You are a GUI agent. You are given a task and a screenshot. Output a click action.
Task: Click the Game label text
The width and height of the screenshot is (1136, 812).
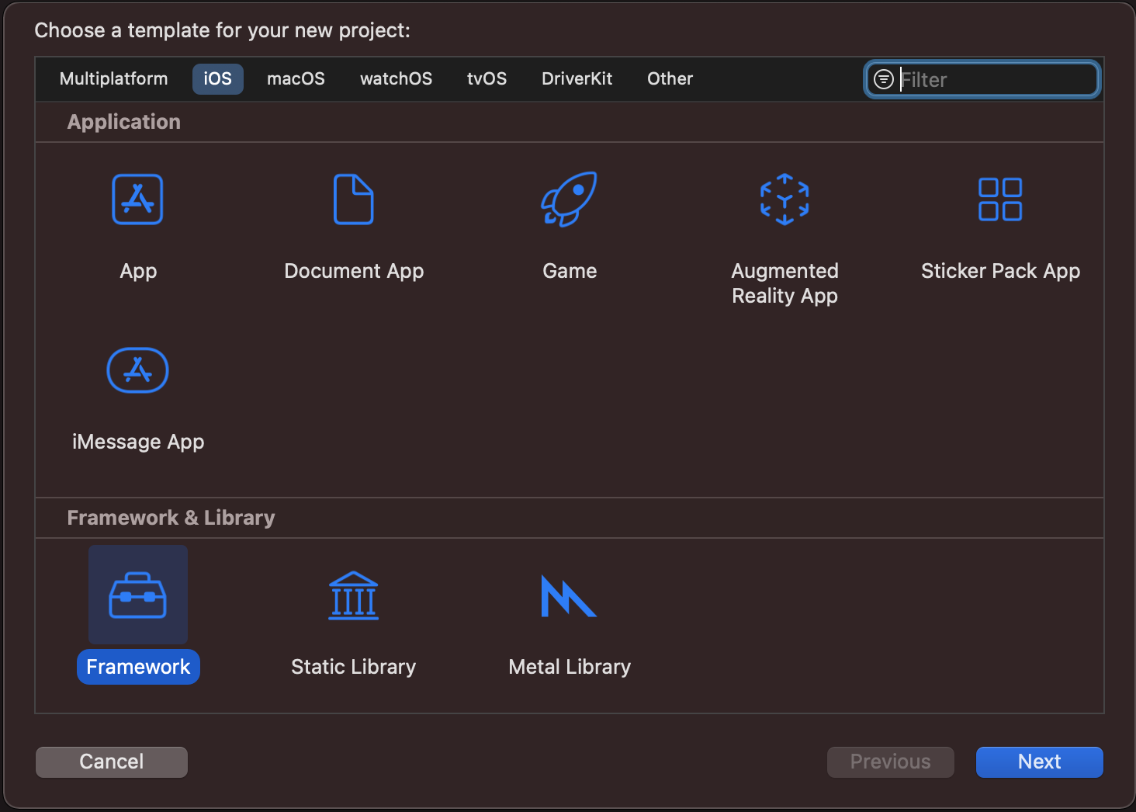click(570, 271)
